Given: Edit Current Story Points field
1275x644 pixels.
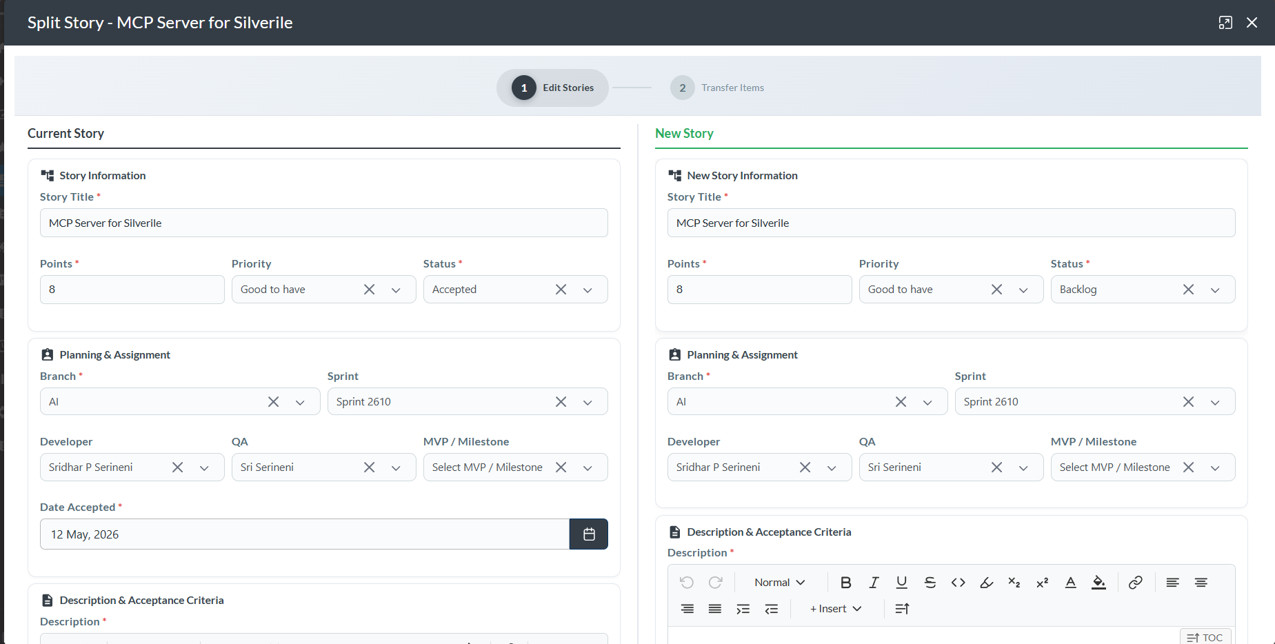Looking at the screenshot, I should [132, 290].
